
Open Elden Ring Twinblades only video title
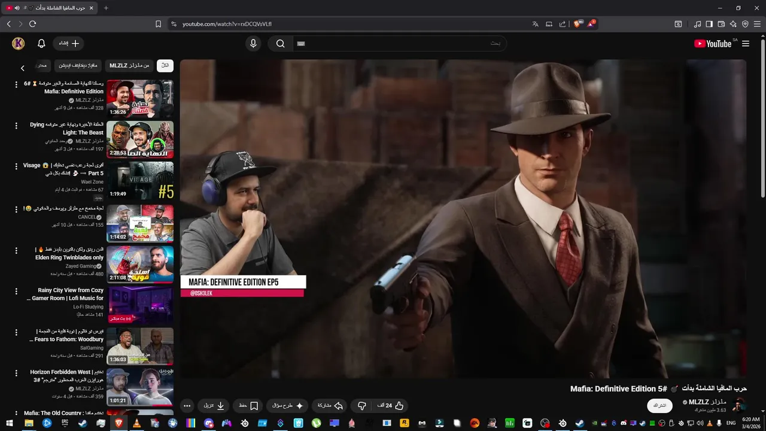point(69,253)
